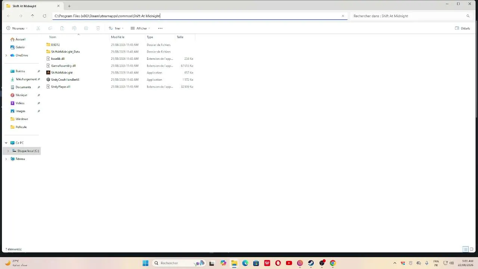The width and height of the screenshot is (478, 269).
Task: Open WPS Office from the taskbar
Action: click(267, 263)
